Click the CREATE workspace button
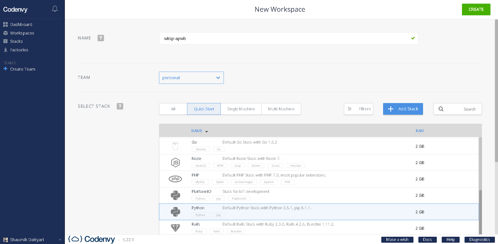Screen dimensions: 498x244 (x=476, y=9)
